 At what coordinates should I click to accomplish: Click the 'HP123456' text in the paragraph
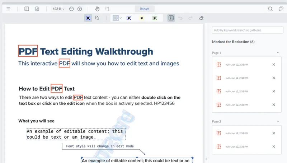(x=164, y=103)
